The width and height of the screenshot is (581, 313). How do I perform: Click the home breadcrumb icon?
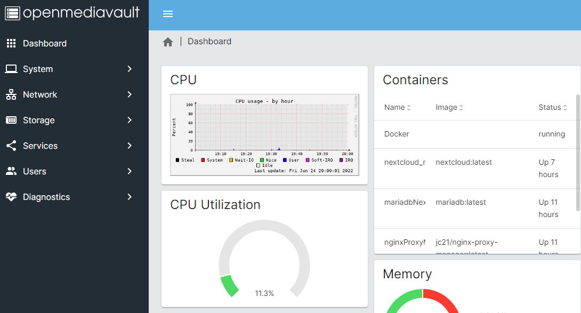[168, 41]
